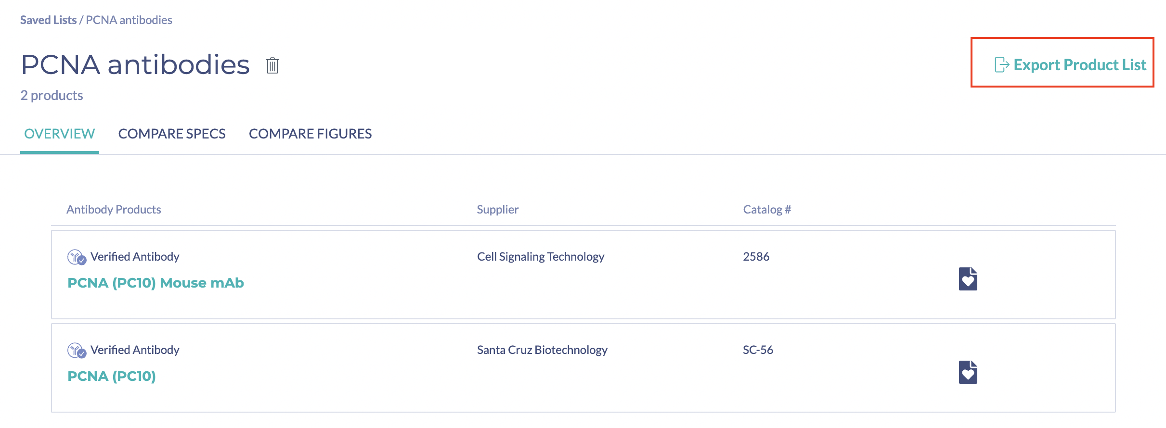This screenshot has height=428, width=1166.
Task: Click verified badge icon for Santa Cruz product
Action: point(77,351)
